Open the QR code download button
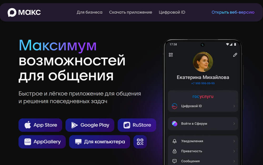 (x=140, y=142)
